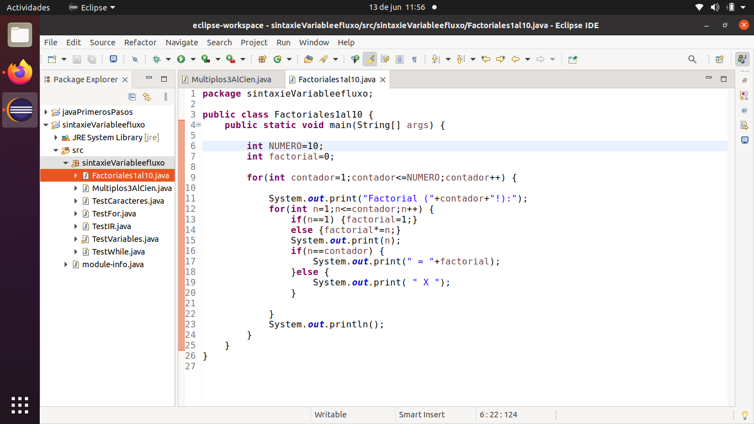Toggle Block Selection mode
Screen dimensions: 754x424
(400, 59)
